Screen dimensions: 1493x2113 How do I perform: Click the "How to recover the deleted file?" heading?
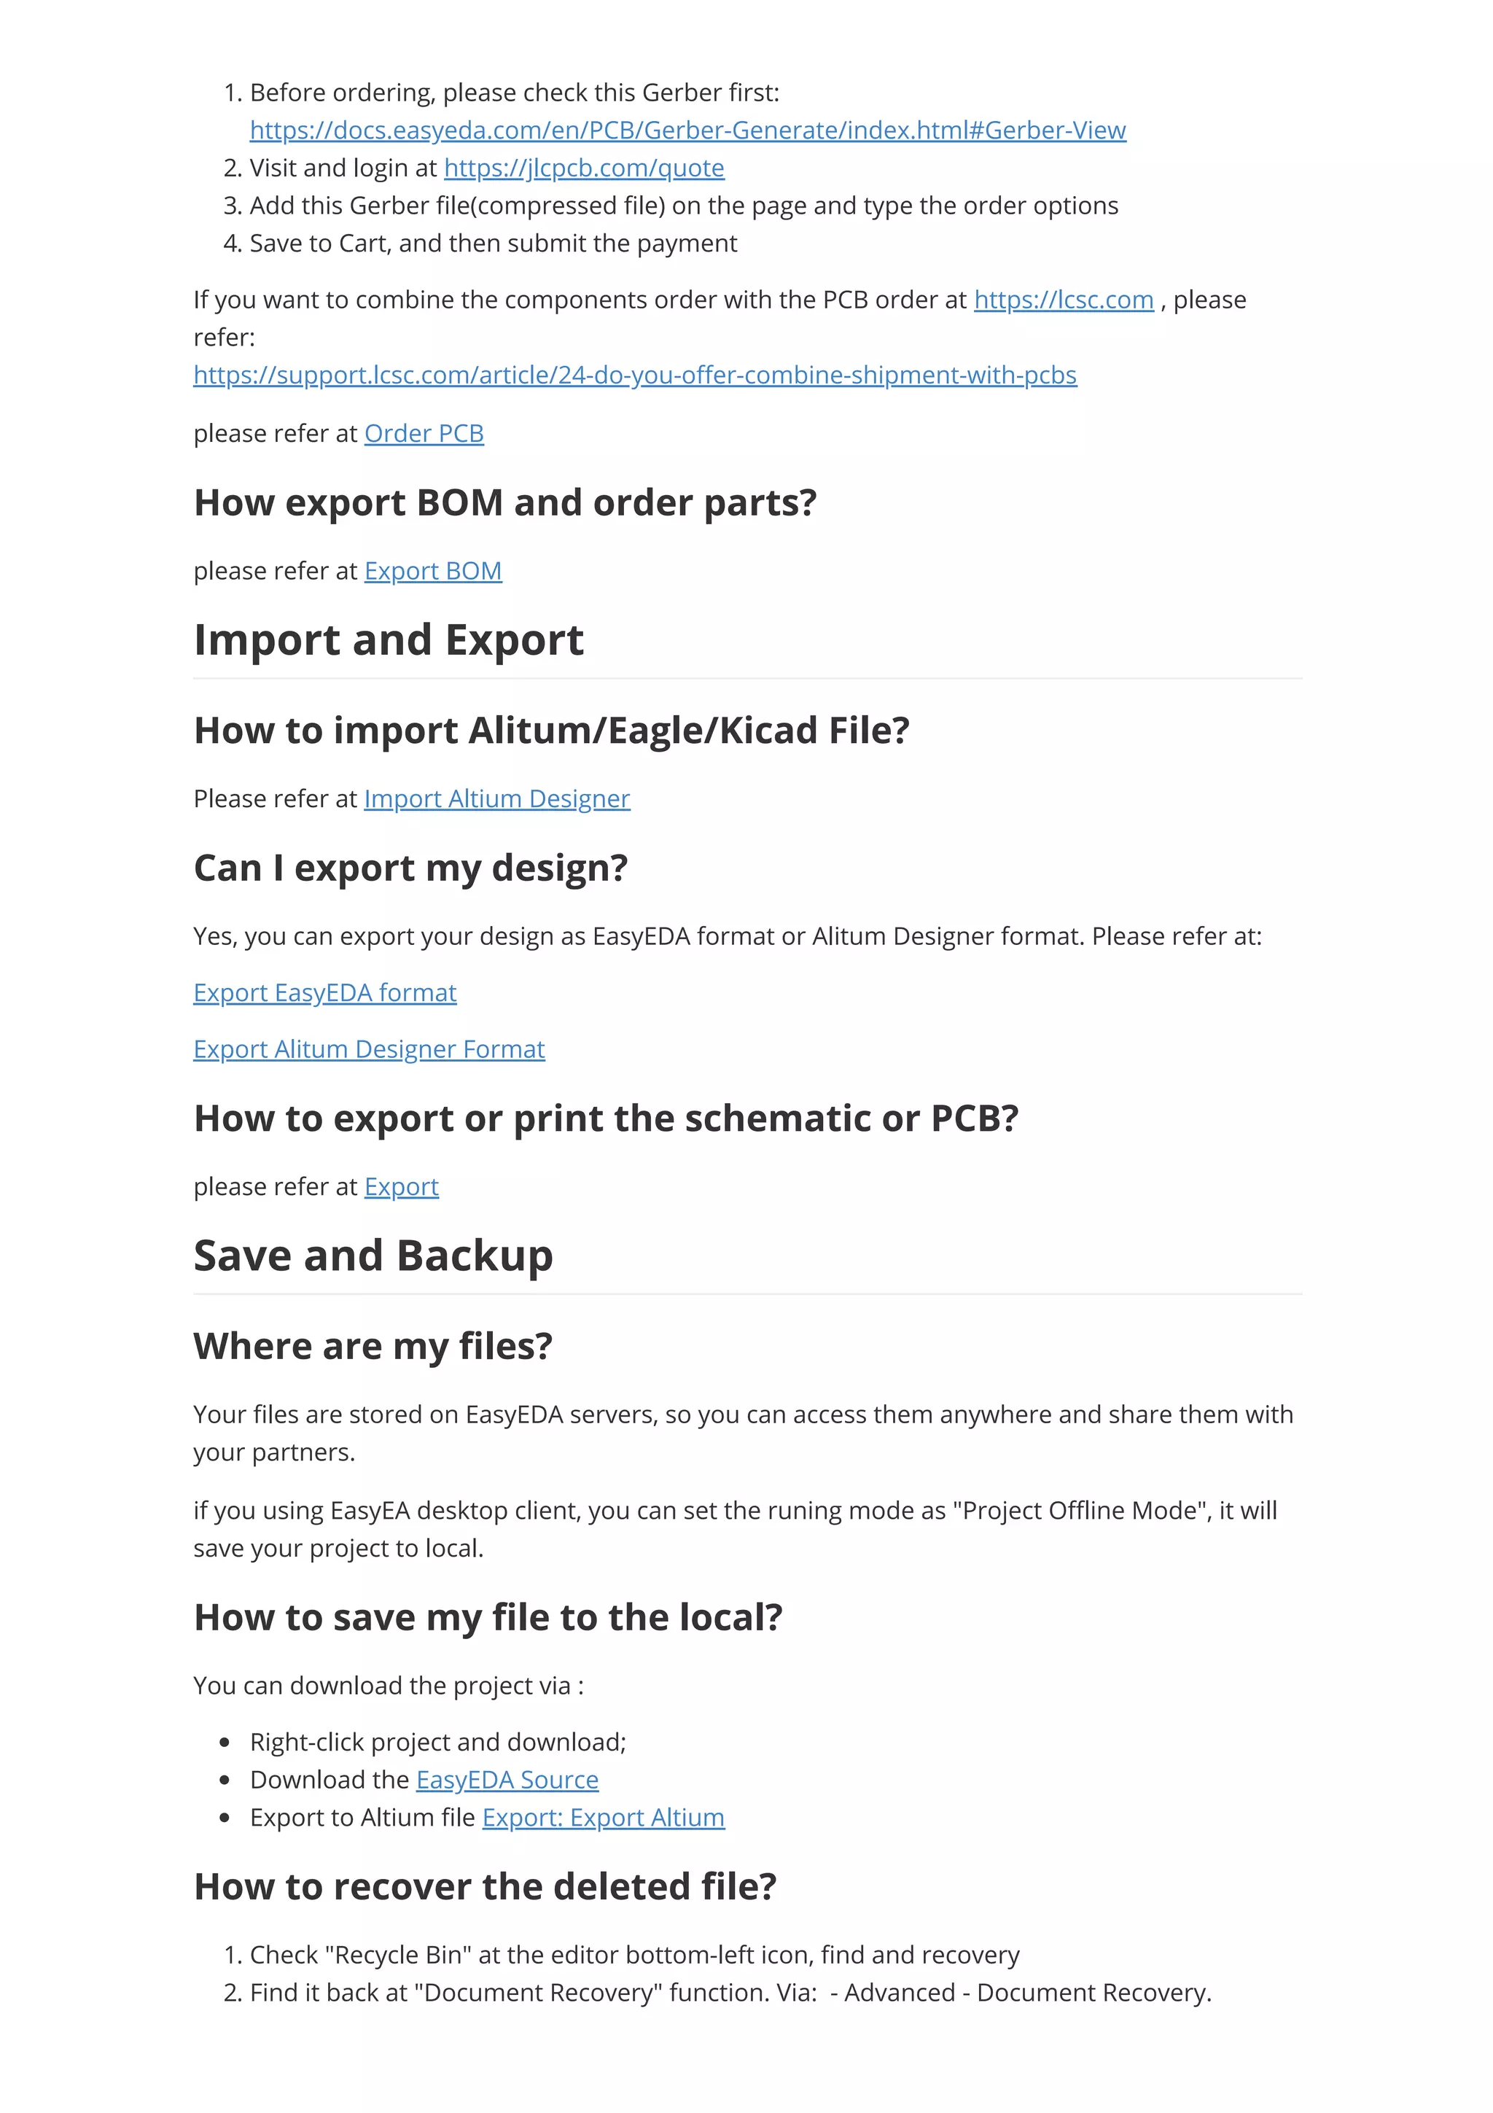tap(485, 1888)
